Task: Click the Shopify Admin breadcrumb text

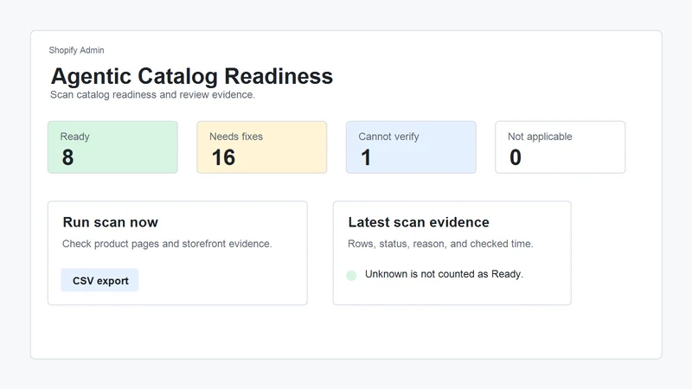Action: [x=76, y=50]
